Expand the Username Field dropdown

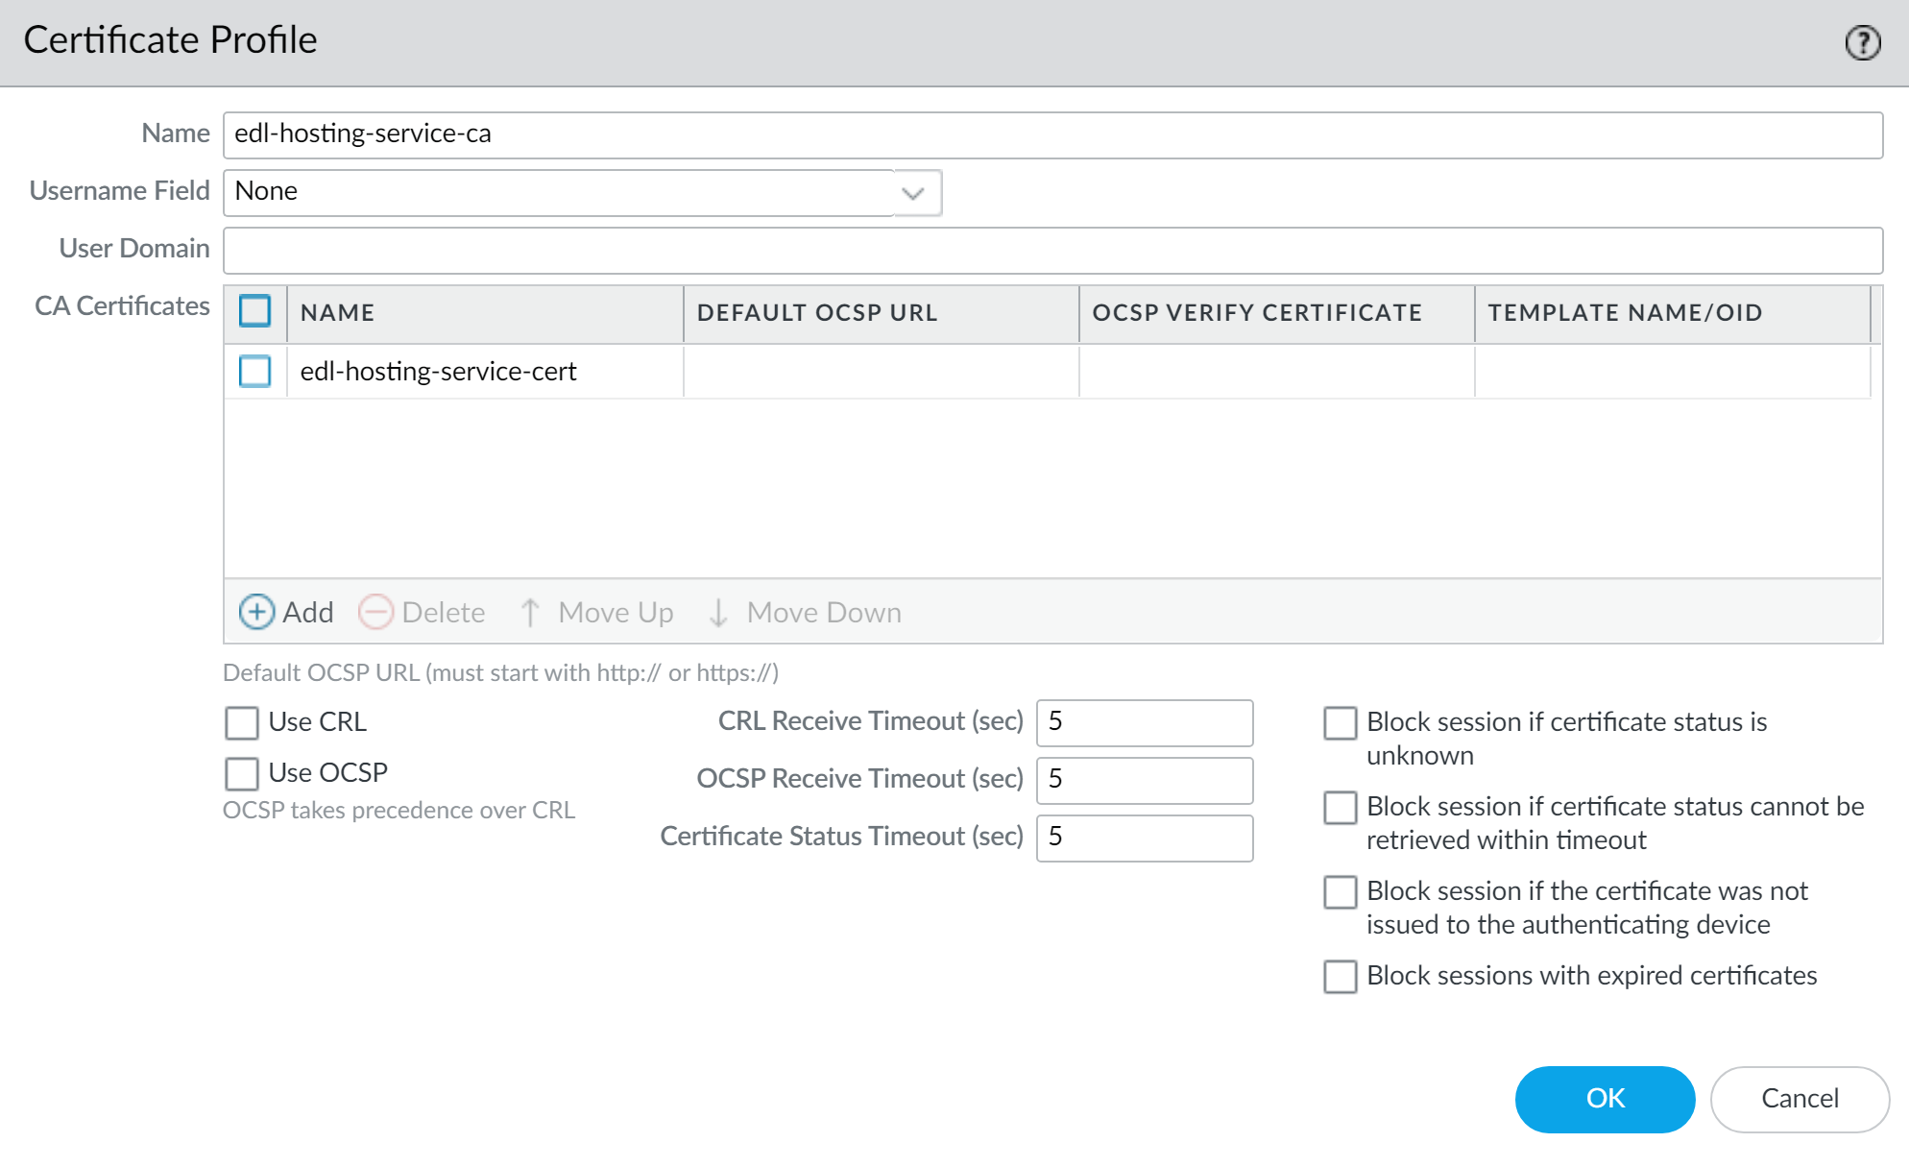913,192
